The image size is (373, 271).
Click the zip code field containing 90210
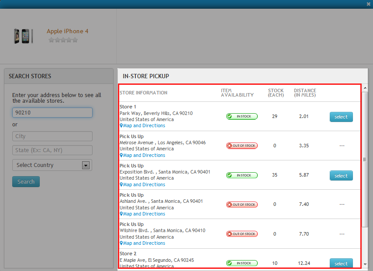[x=52, y=113]
